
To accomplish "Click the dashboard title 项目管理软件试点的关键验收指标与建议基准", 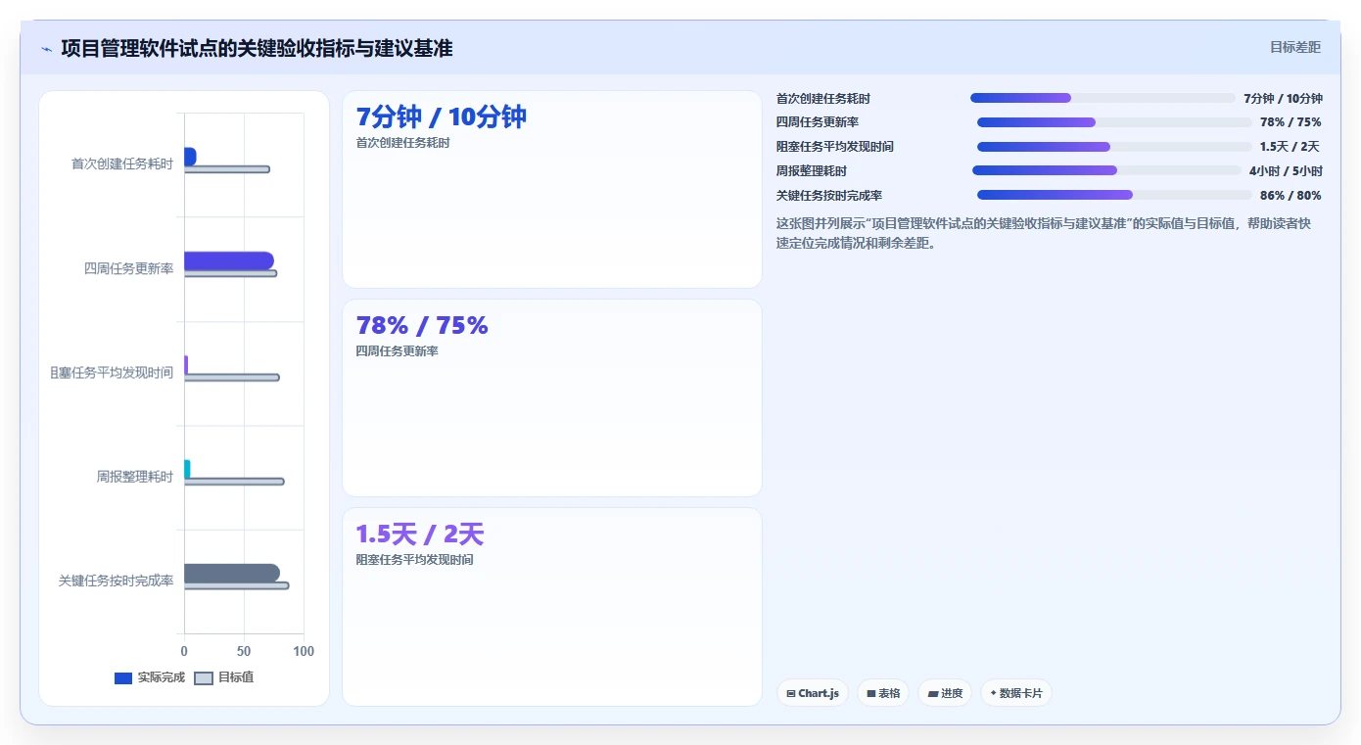I will pyautogui.click(x=257, y=49).
